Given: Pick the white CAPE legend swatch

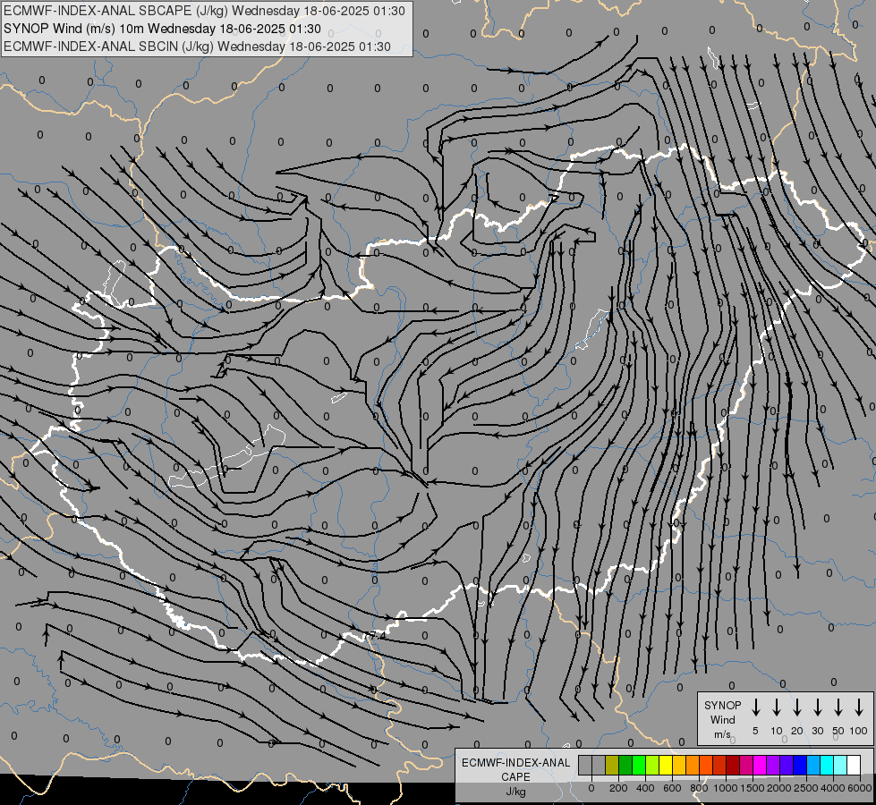Looking at the screenshot, I should point(855,765).
